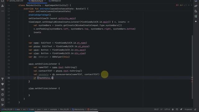Click the 'btn_view' resource id
The image size is (199, 112).
pos(80,53)
